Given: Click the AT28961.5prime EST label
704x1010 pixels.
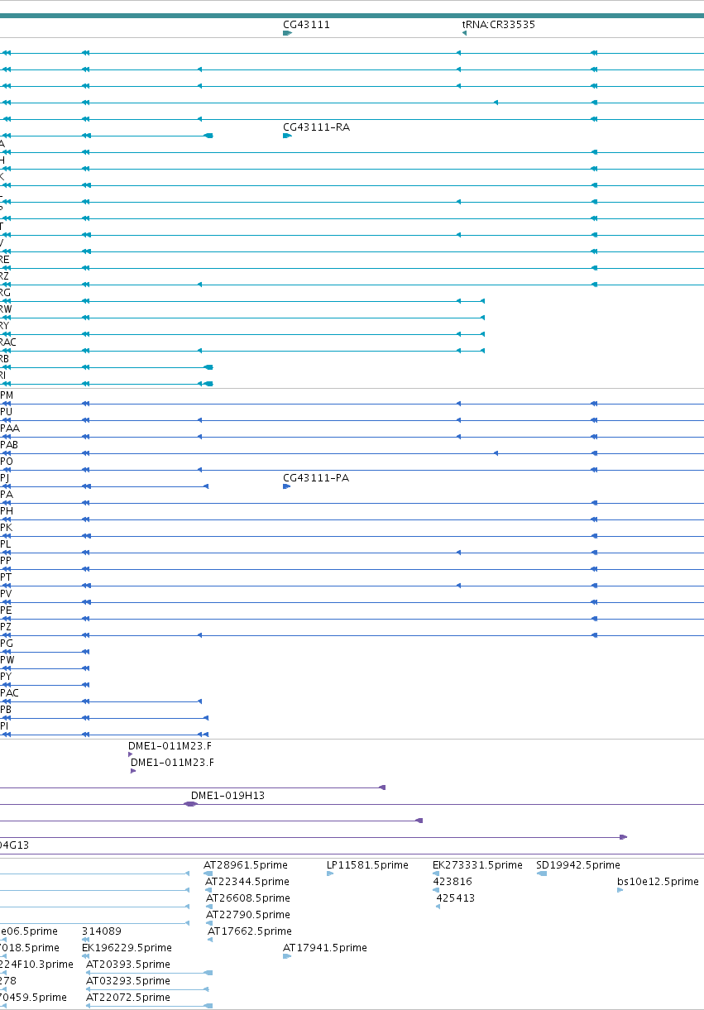Looking at the screenshot, I should (246, 865).
